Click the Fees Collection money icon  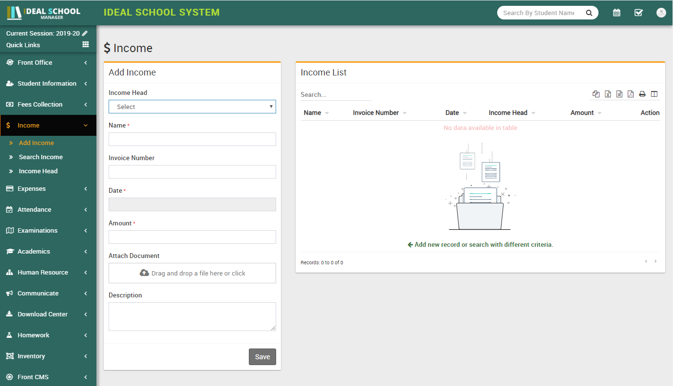pos(10,104)
